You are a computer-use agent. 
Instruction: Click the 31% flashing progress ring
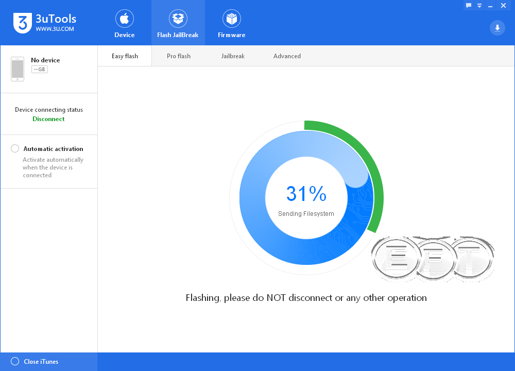[306, 197]
